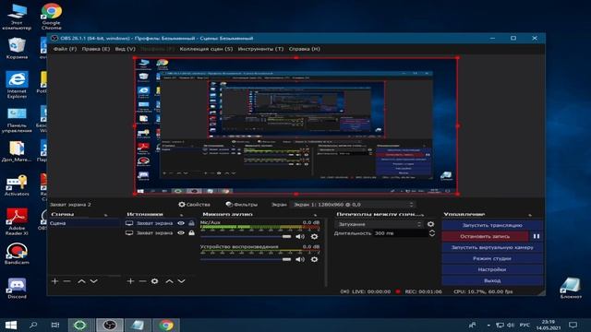The width and height of the screenshot is (591, 332).
Task: Remove the selected scene with the minus icon
Action: pos(67,281)
